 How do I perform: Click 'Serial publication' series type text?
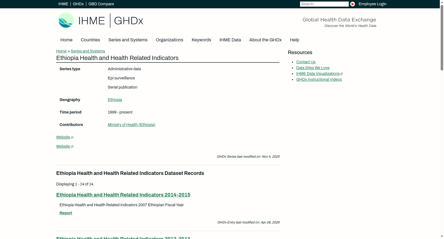[122, 87]
